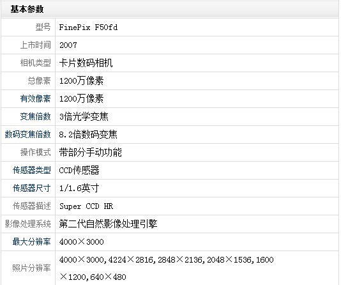Screen dimensions: 341x285
Task: Click the 4000×3000 value in 最大分辨率 row
Action: 82,242
